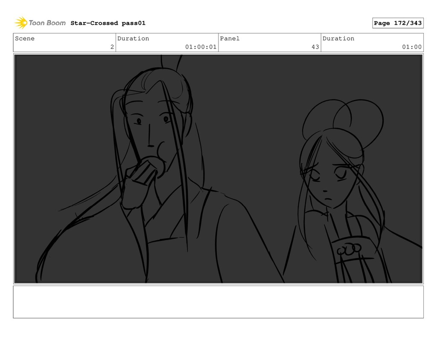Click the Toon Boom logo
This screenshot has width=437, height=338.
40,23
